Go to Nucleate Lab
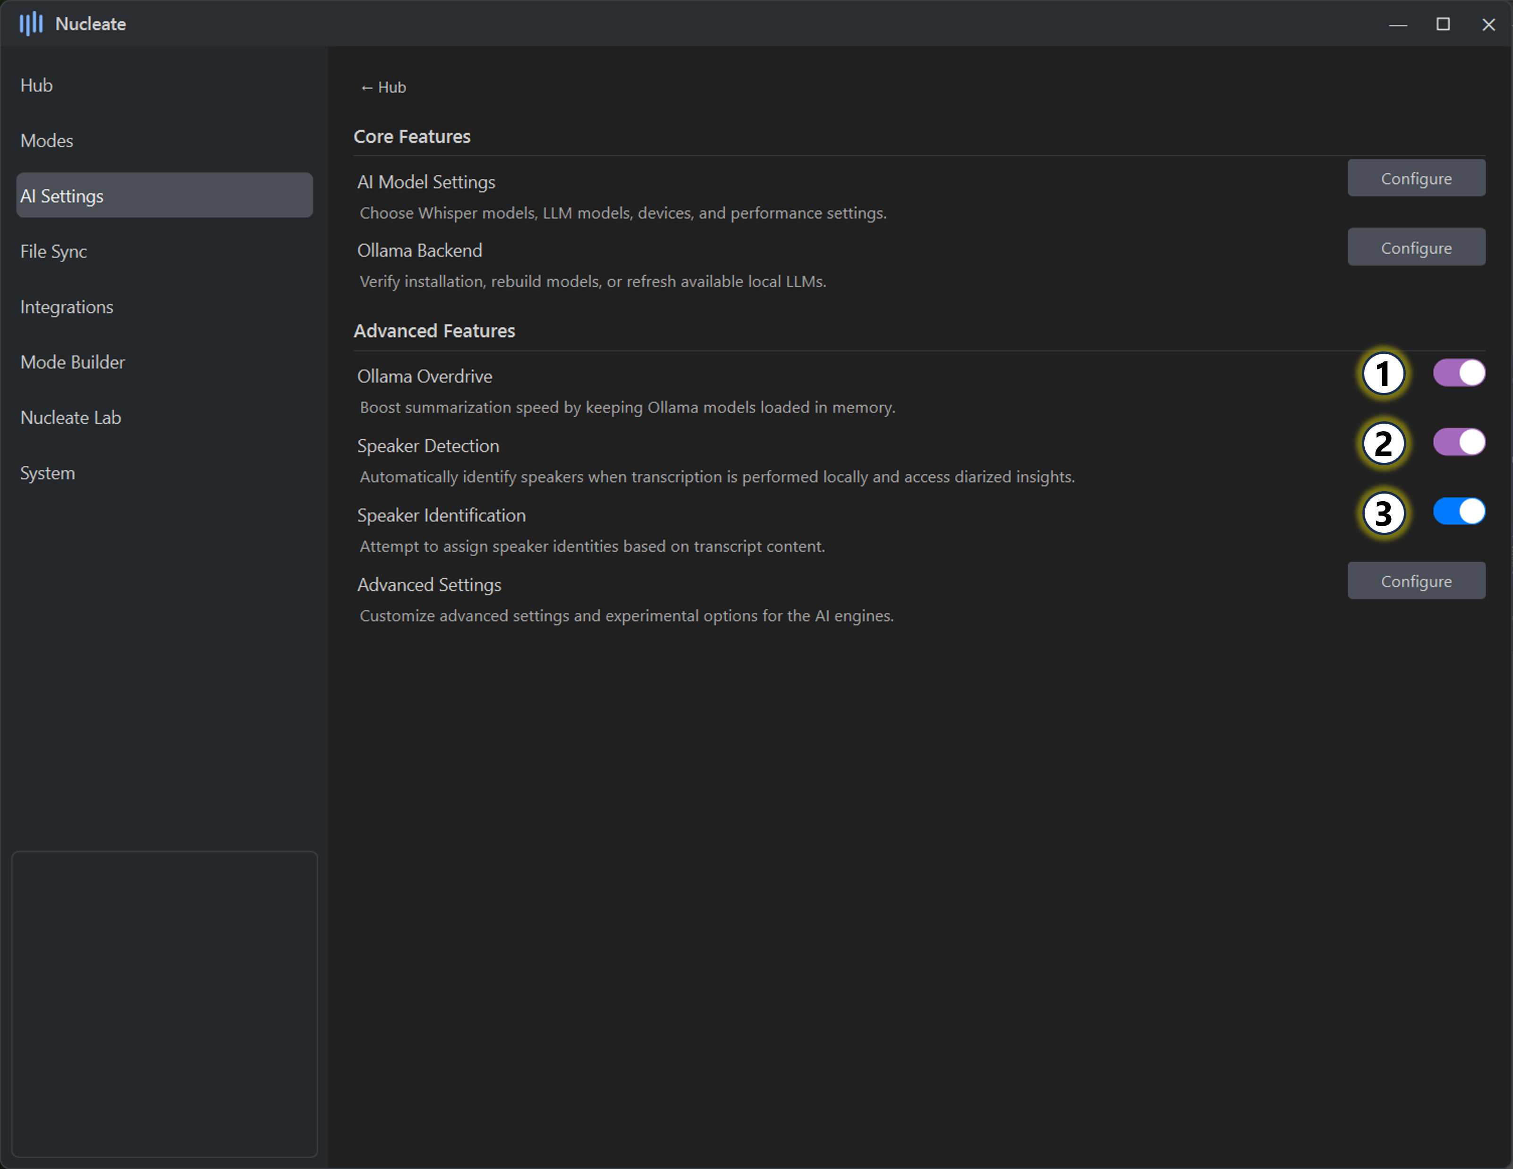 click(71, 418)
